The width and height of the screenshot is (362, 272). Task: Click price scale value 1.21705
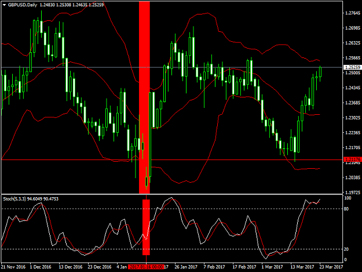(x=353, y=148)
